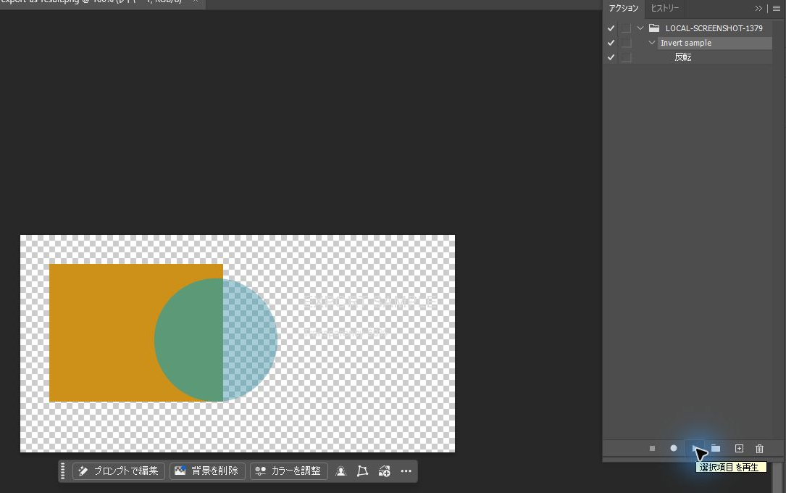
Task: Switch to the アクション tab
Action: tap(624, 8)
